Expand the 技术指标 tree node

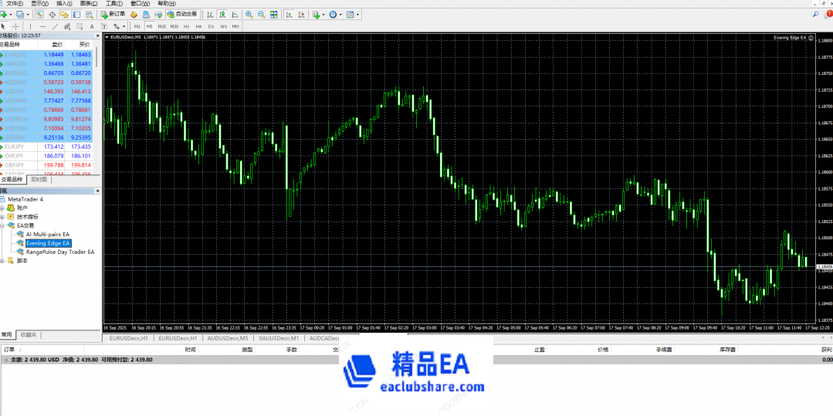(2, 217)
